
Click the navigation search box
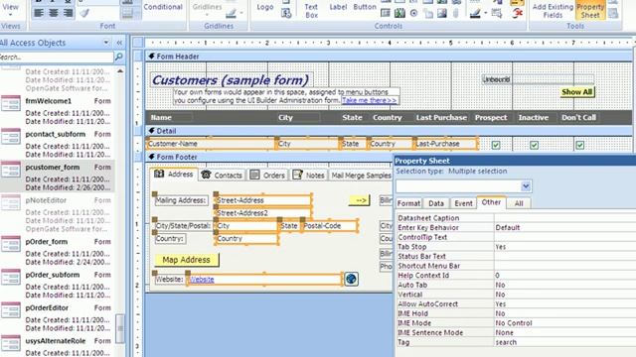coord(56,58)
